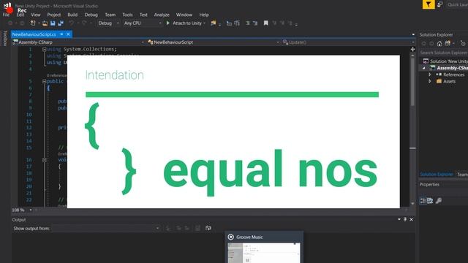468x263 pixels.
Task: Open the Debug configuration dropdown
Action: point(109,23)
